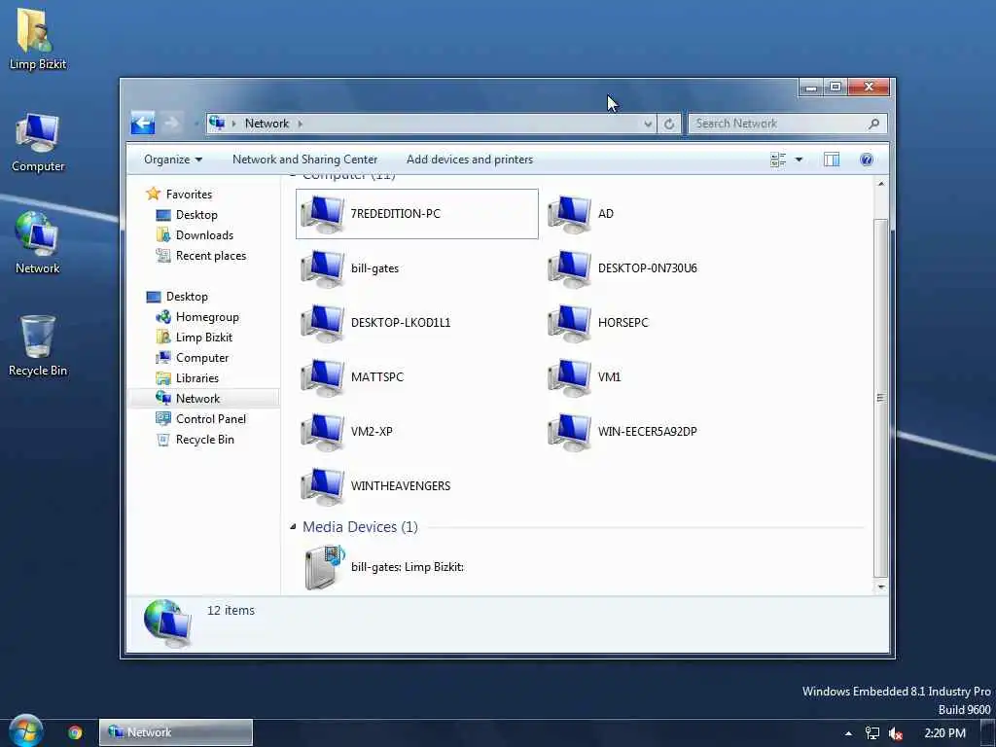Click Add devices and printers
The image size is (996, 747).
tap(470, 160)
